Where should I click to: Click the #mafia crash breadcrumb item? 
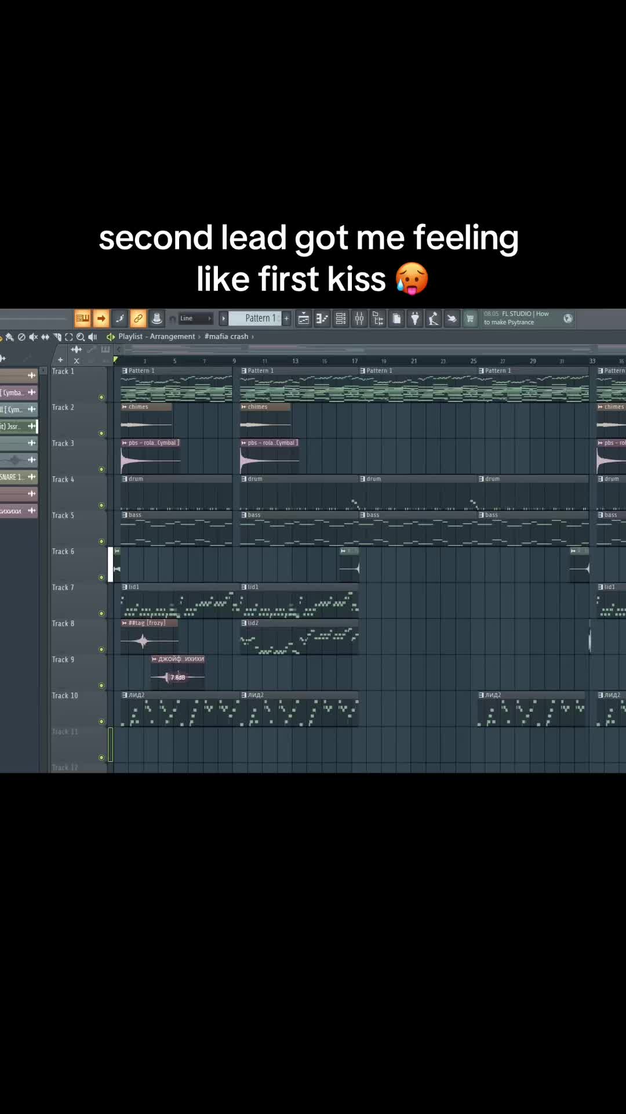click(x=226, y=337)
